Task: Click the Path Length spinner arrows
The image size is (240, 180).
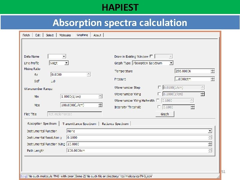Action: 210,150
